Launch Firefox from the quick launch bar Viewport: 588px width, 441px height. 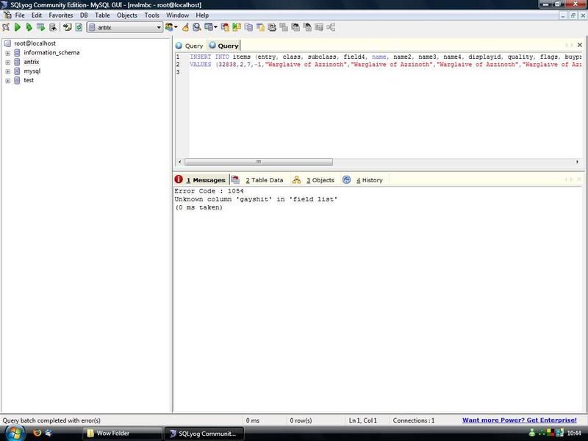coord(37,433)
